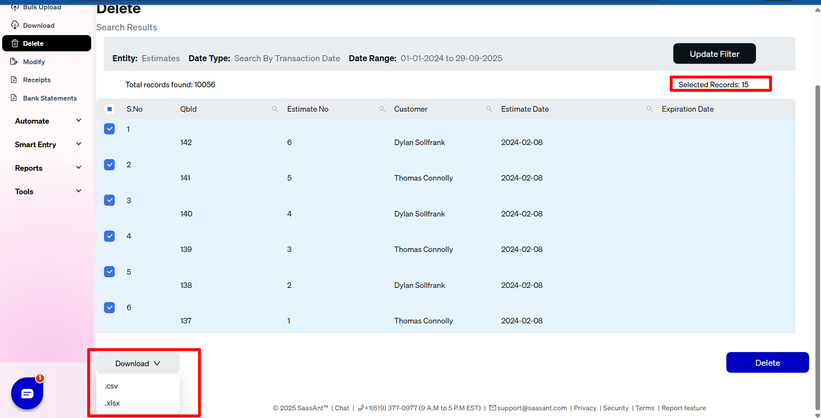Open the Customer column search icon
This screenshot has width=821, height=418.
click(x=489, y=109)
